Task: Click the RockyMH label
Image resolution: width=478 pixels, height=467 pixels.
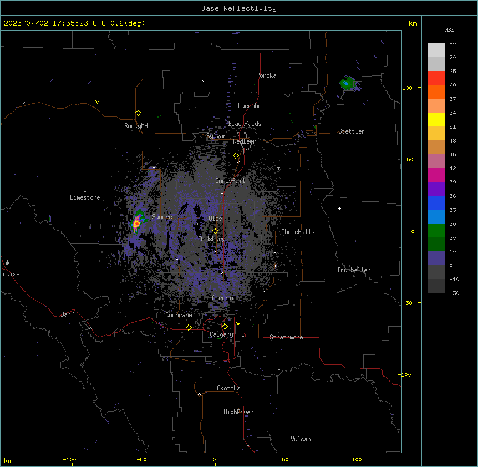Action: pyautogui.click(x=136, y=126)
